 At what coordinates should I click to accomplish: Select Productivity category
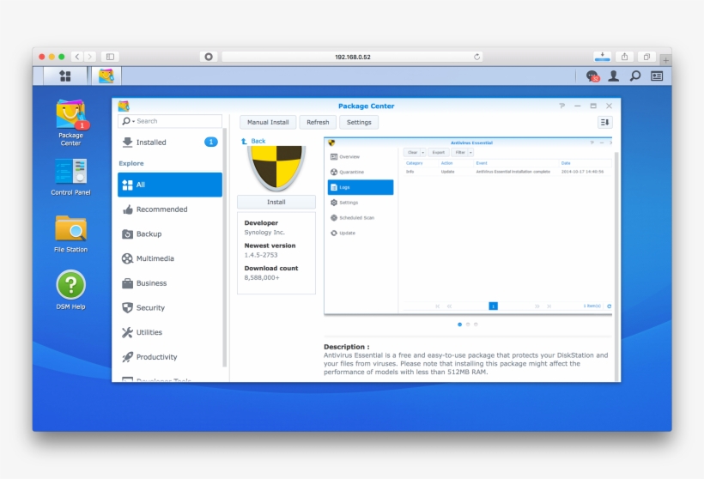tap(170, 357)
